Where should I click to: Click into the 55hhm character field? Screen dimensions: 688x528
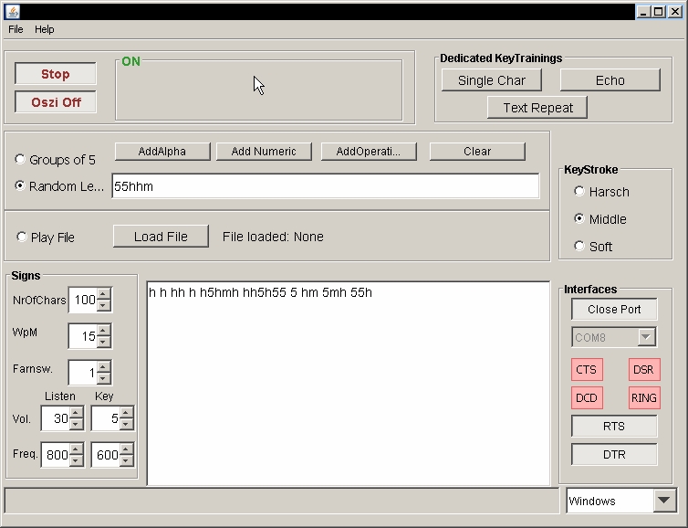pos(325,186)
